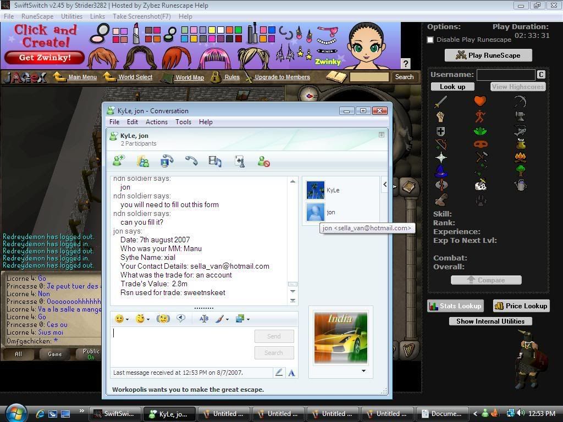The height and width of the screenshot is (422, 563).
Task: Click the Prayer star skill icon
Action: (441, 158)
